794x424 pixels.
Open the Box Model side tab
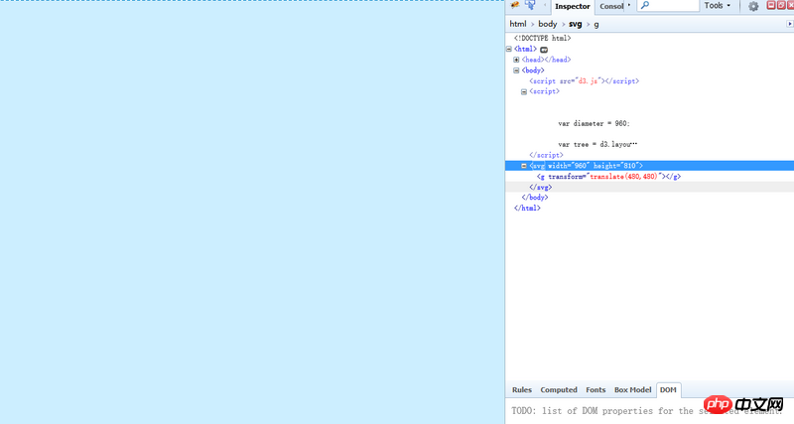[x=632, y=389]
